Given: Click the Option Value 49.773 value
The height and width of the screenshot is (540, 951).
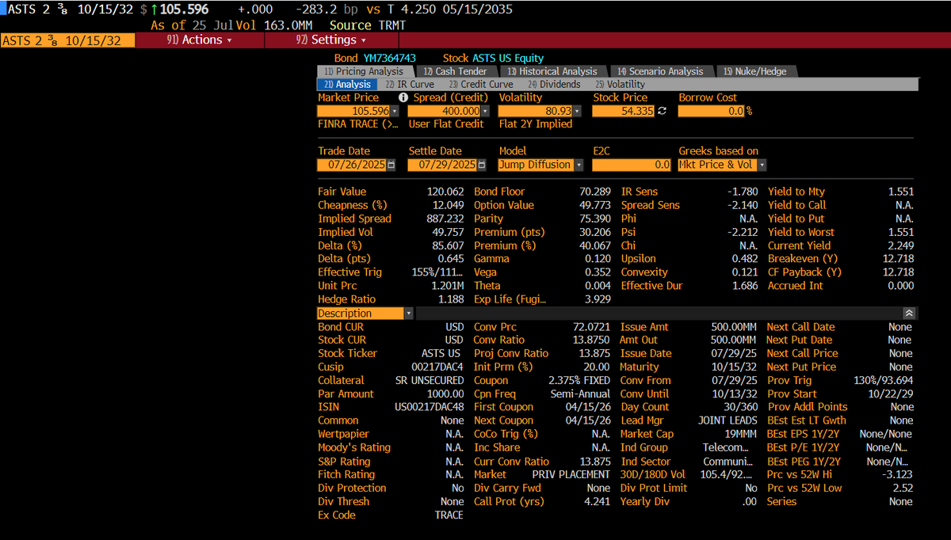Looking at the screenshot, I should tap(596, 205).
